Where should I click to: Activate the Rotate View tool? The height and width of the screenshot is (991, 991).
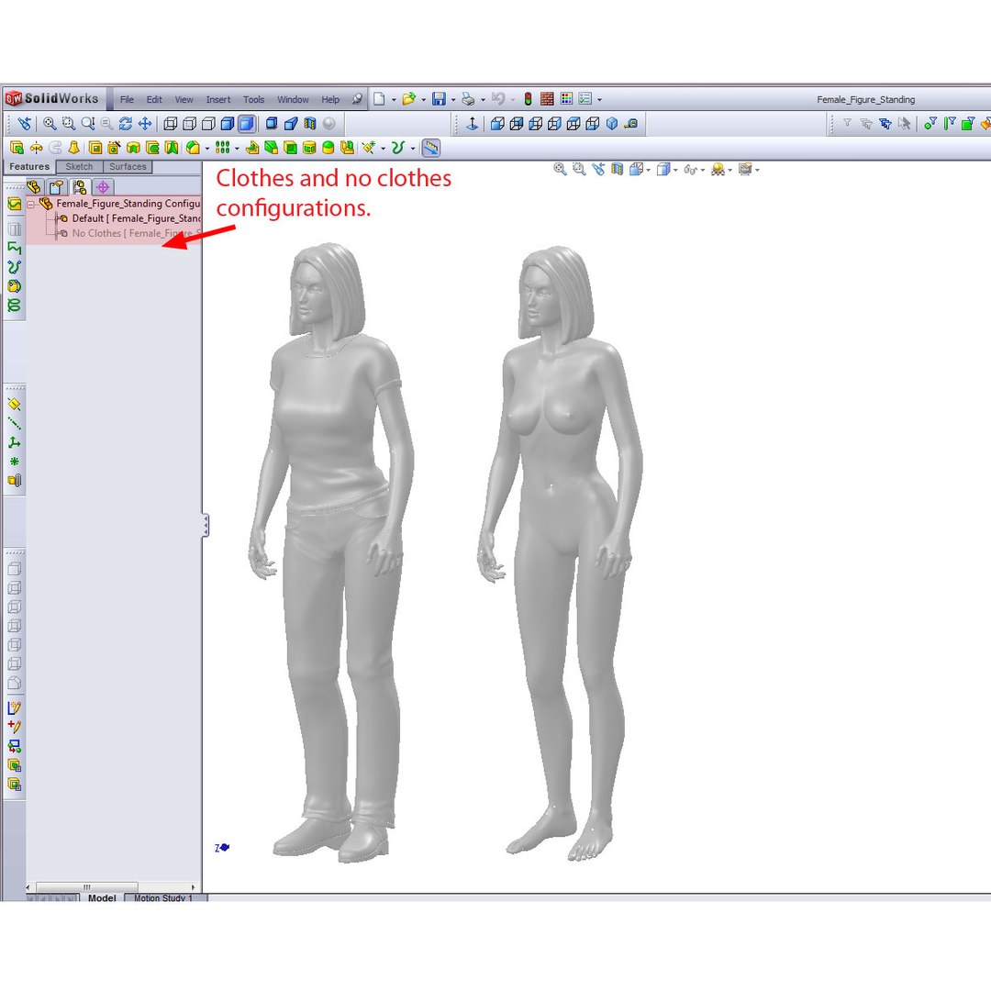point(125,124)
